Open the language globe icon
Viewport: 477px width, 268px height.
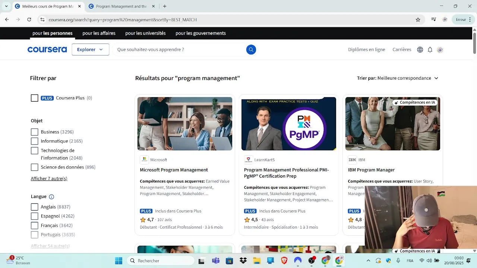(x=420, y=50)
